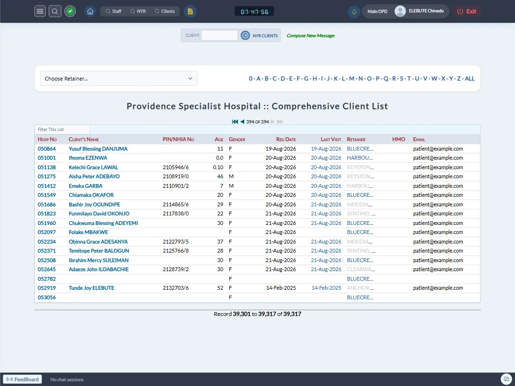This screenshot has height=386, width=515.
Task: Sort by Age column header
Action: click(x=219, y=139)
